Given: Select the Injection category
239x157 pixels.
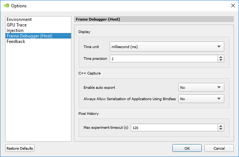Looking at the screenshot, I should point(15,30).
